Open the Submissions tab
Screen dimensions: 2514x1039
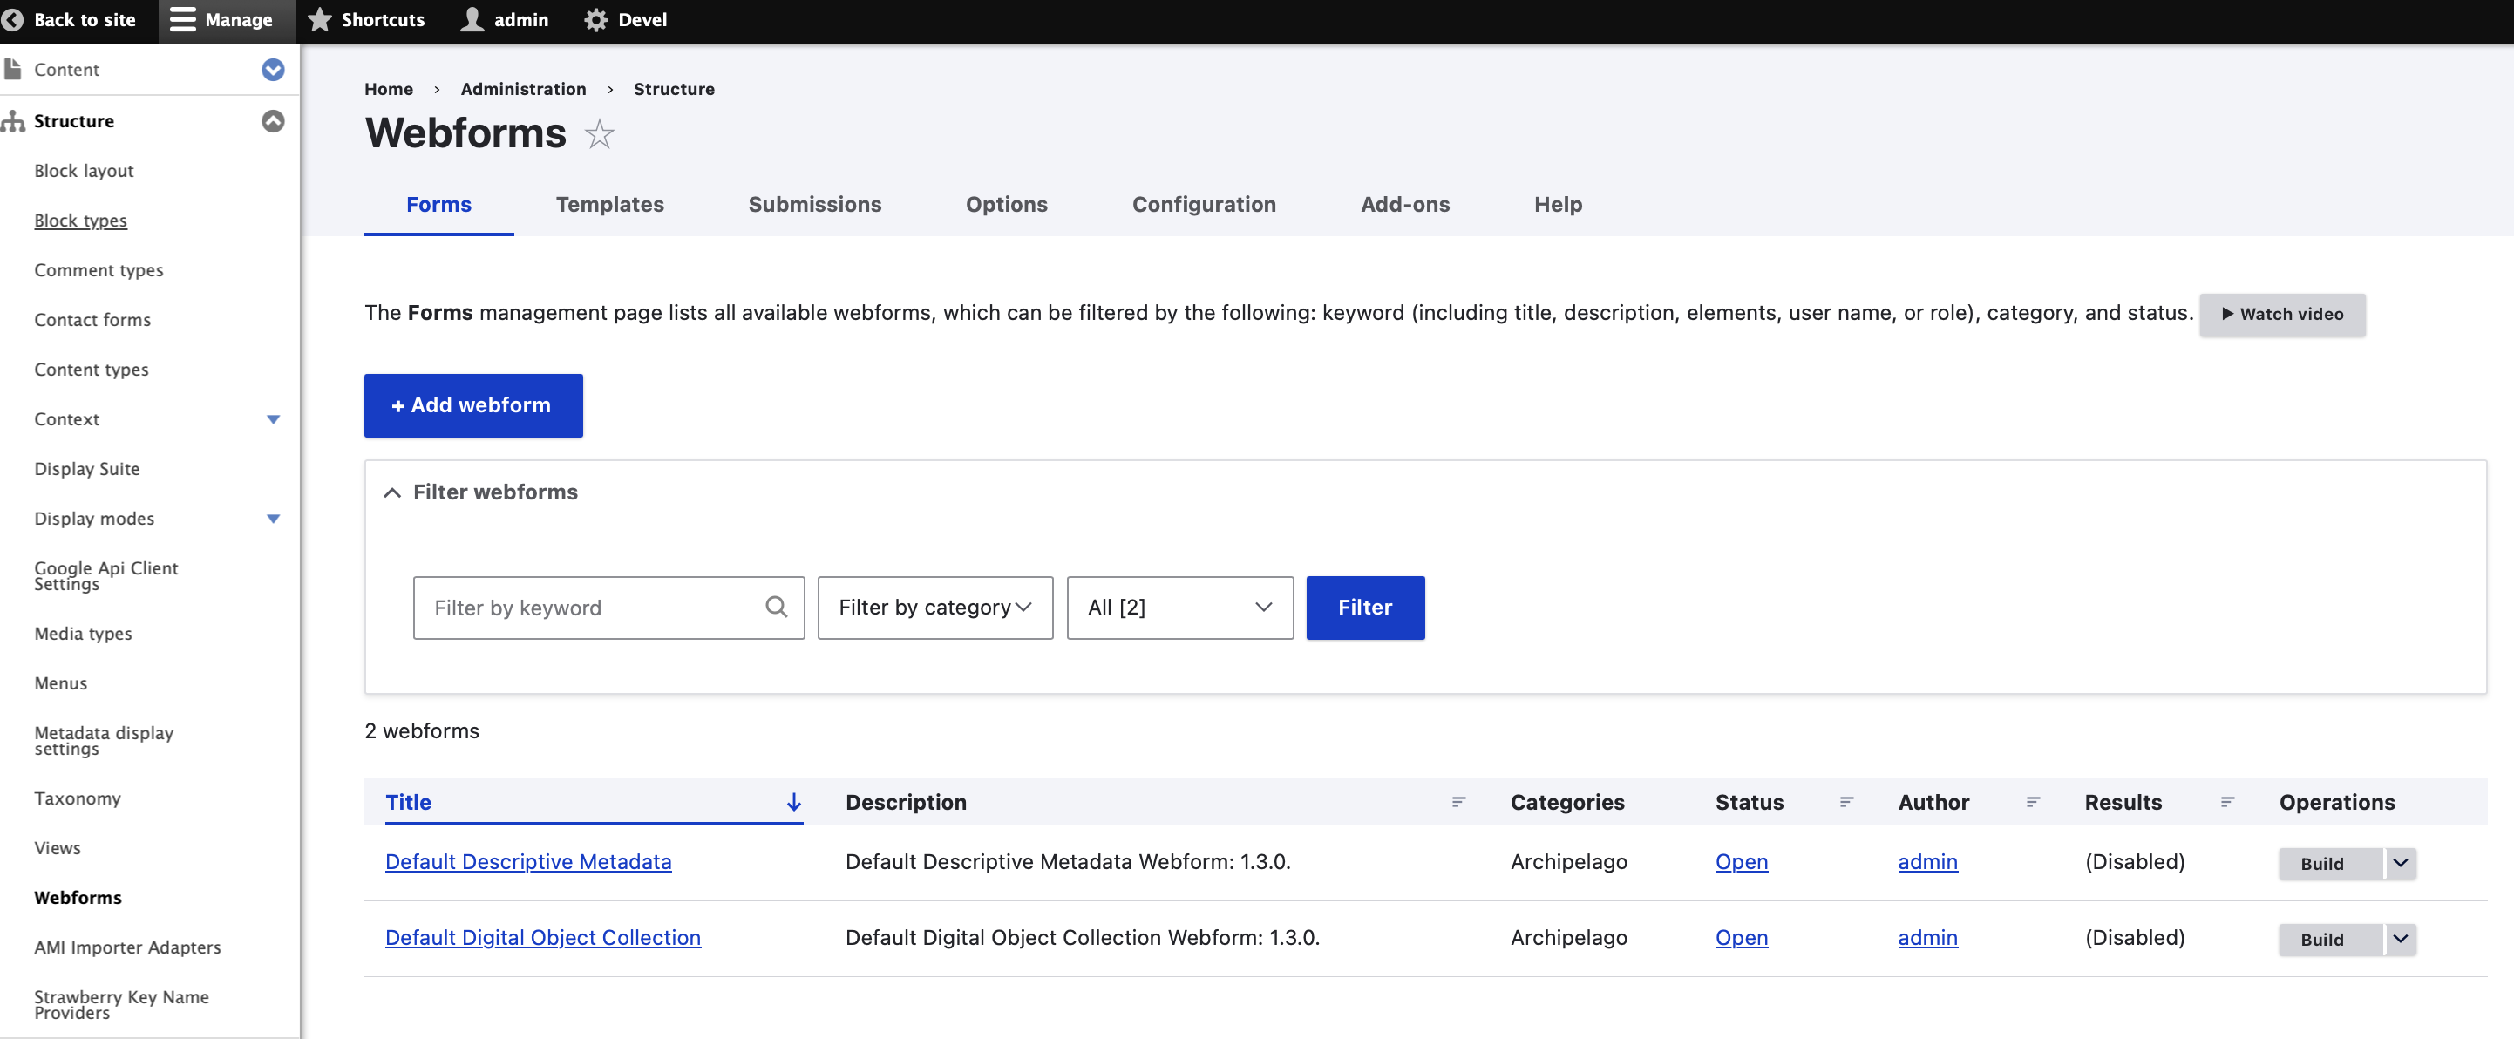click(814, 205)
